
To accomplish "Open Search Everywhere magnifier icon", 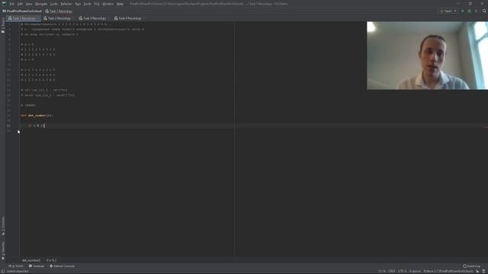I will [484, 11].
